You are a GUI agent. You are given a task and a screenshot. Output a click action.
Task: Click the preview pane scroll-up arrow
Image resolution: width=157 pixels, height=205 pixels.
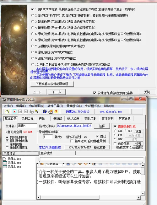143,165
